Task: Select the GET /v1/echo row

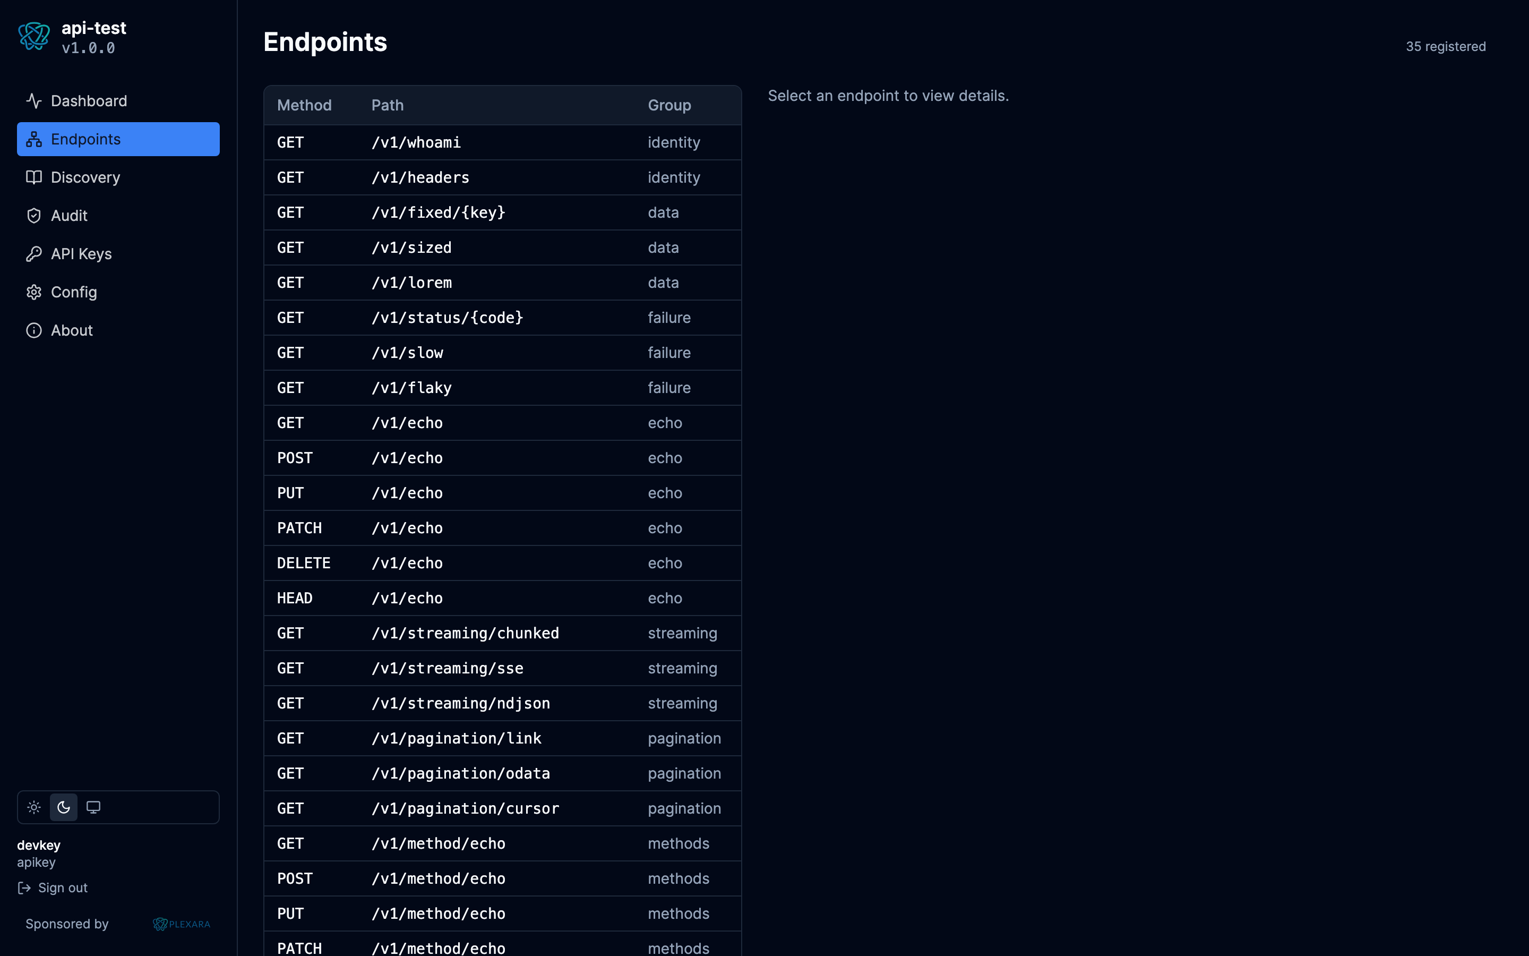Action: point(502,423)
